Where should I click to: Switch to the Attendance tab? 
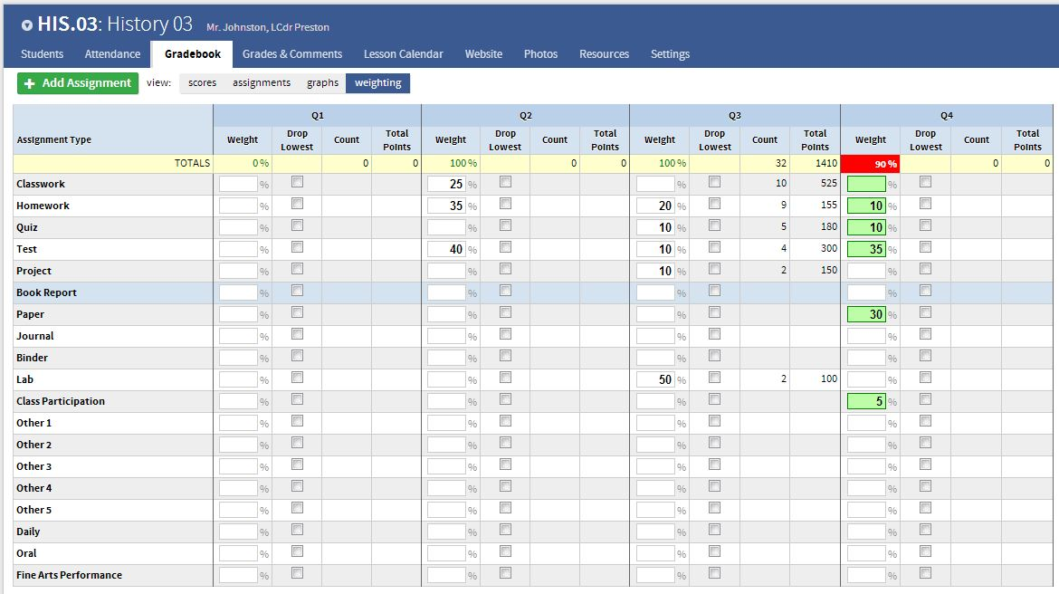point(112,54)
